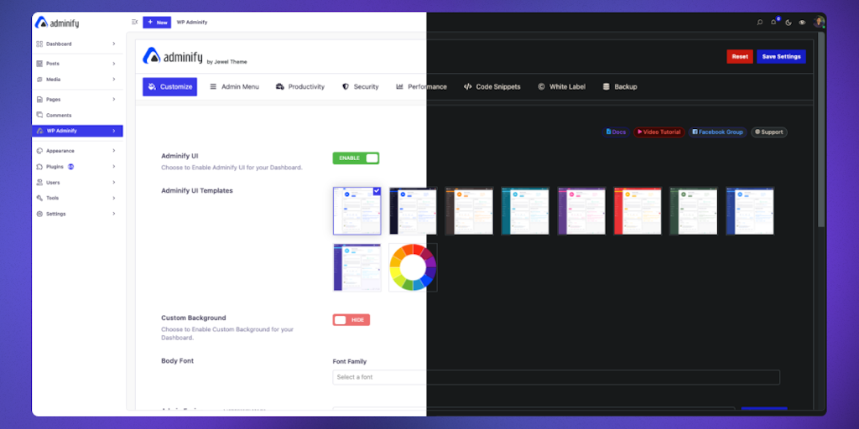Expand the Appearance submenu chevron

(114, 151)
